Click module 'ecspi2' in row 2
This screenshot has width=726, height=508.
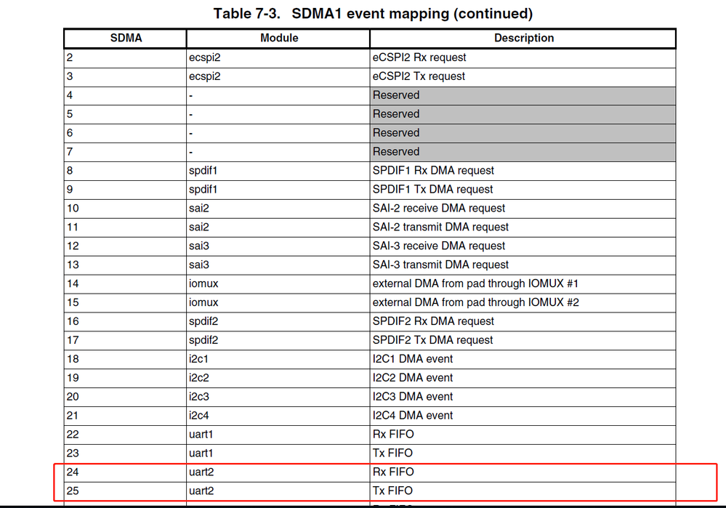[205, 58]
